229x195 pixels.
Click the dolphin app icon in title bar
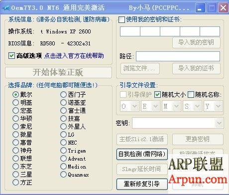pyautogui.click(x=6, y=8)
